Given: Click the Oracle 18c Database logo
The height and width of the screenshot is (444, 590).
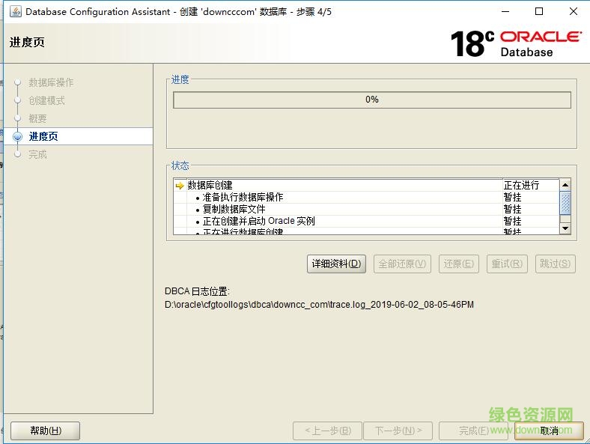Looking at the screenshot, I should click(x=516, y=43).
